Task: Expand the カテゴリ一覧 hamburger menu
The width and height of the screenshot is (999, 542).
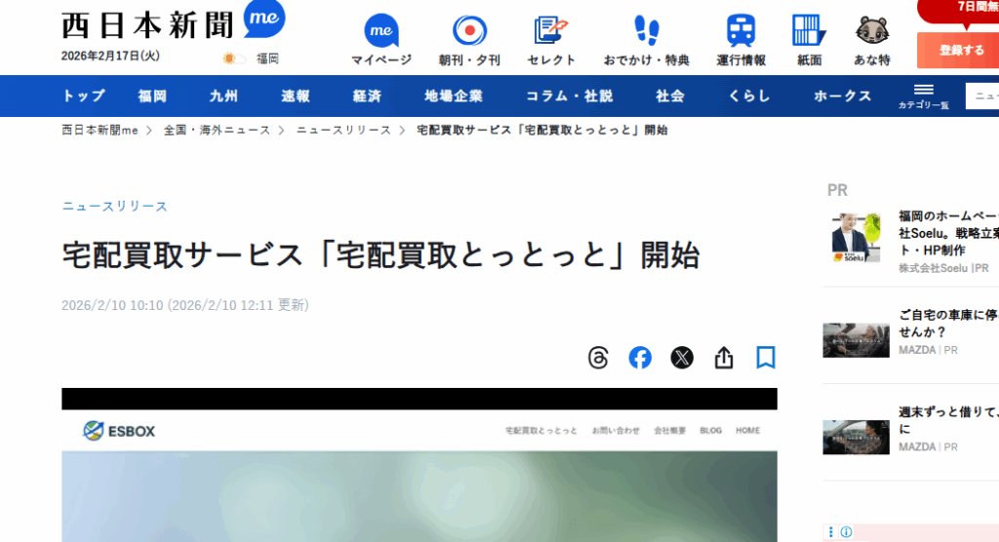Action: coord(923,96)
